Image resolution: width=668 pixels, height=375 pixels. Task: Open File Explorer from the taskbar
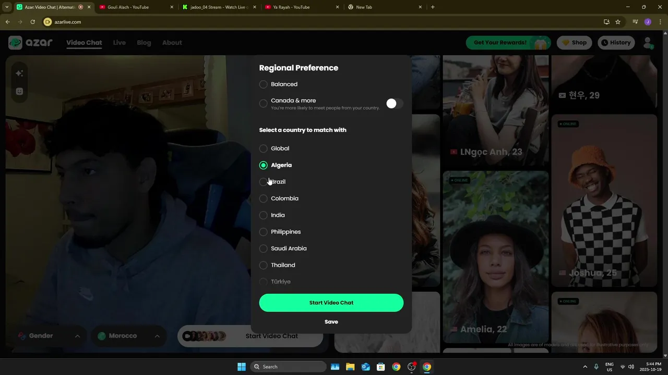coord(350,367)
